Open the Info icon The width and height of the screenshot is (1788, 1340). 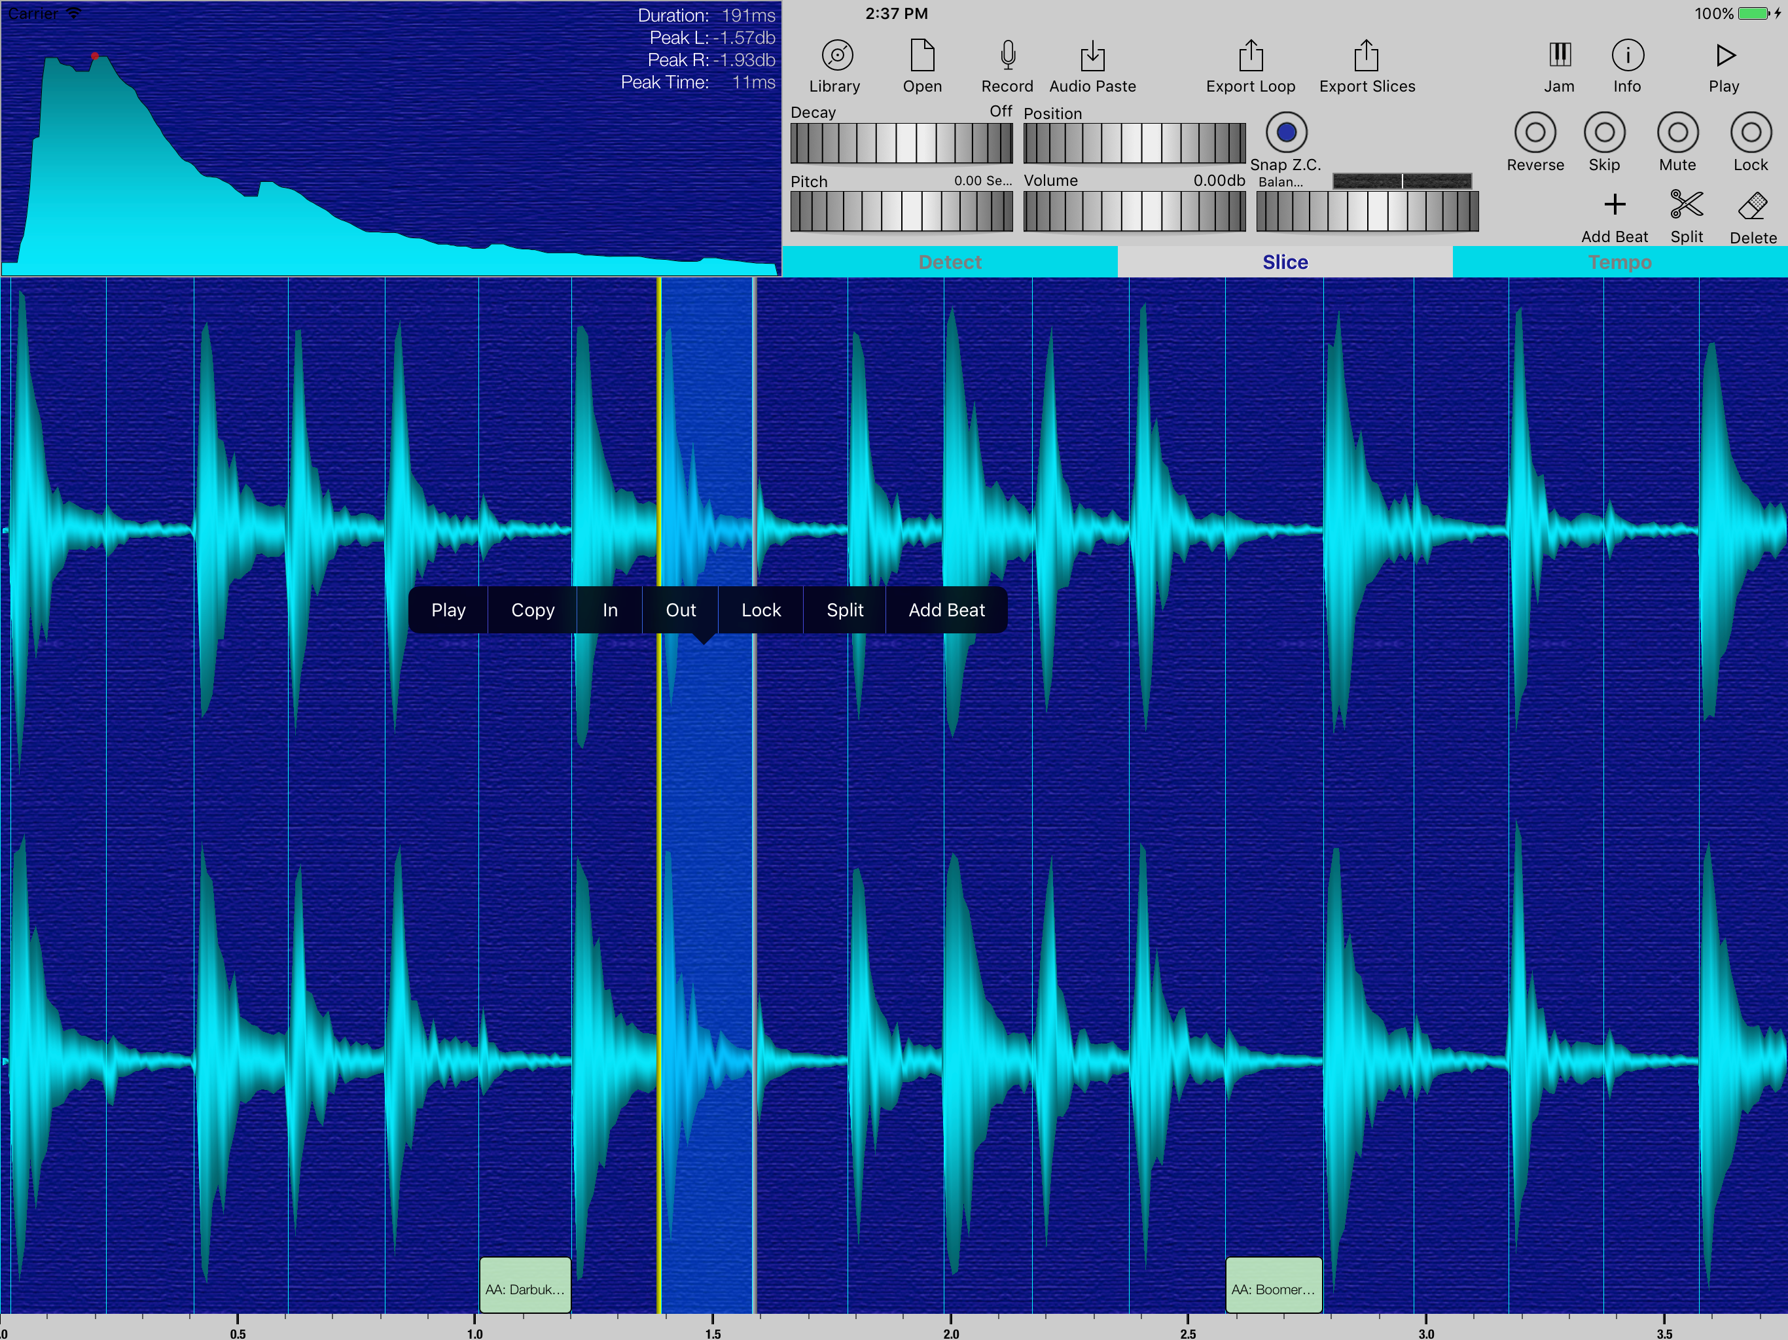point(1626,56)
